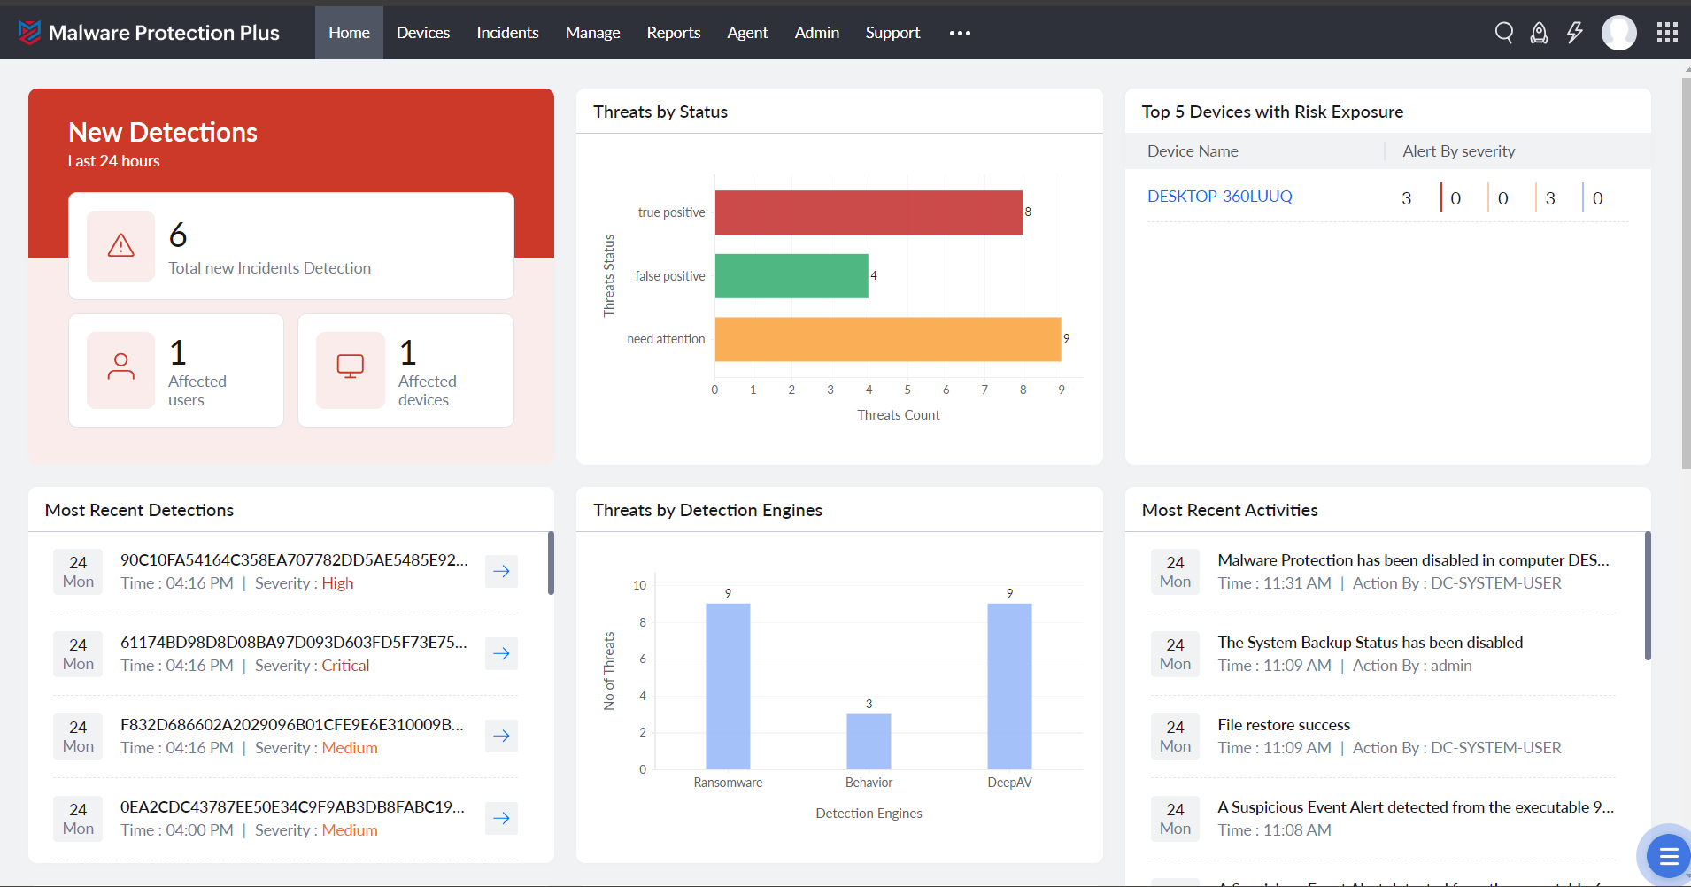Open the search magnifier icon
The width and height of the screenshot is (1691, 887).
[x=1503, y=32]
